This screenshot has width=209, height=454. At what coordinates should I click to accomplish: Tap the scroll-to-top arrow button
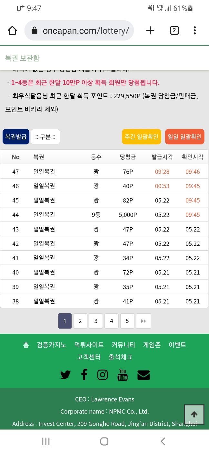pyautogui.click(x=194, y=414)
